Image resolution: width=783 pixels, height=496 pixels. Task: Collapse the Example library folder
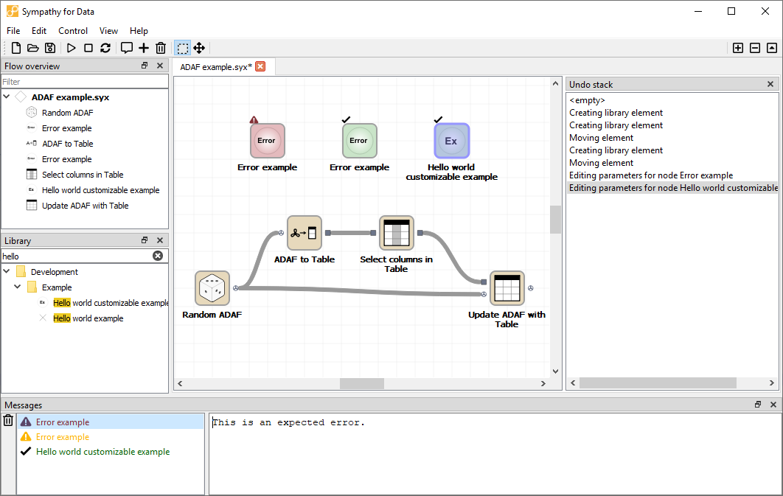pos(18,287)
